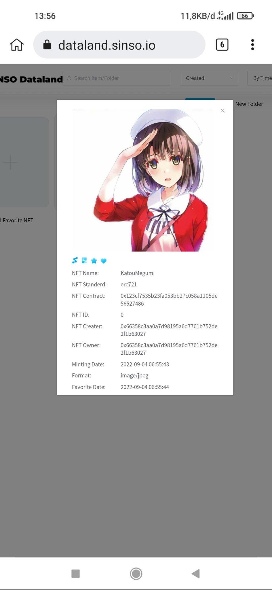Click the New Folder button
272x590 pixels.
click(249, 104)
